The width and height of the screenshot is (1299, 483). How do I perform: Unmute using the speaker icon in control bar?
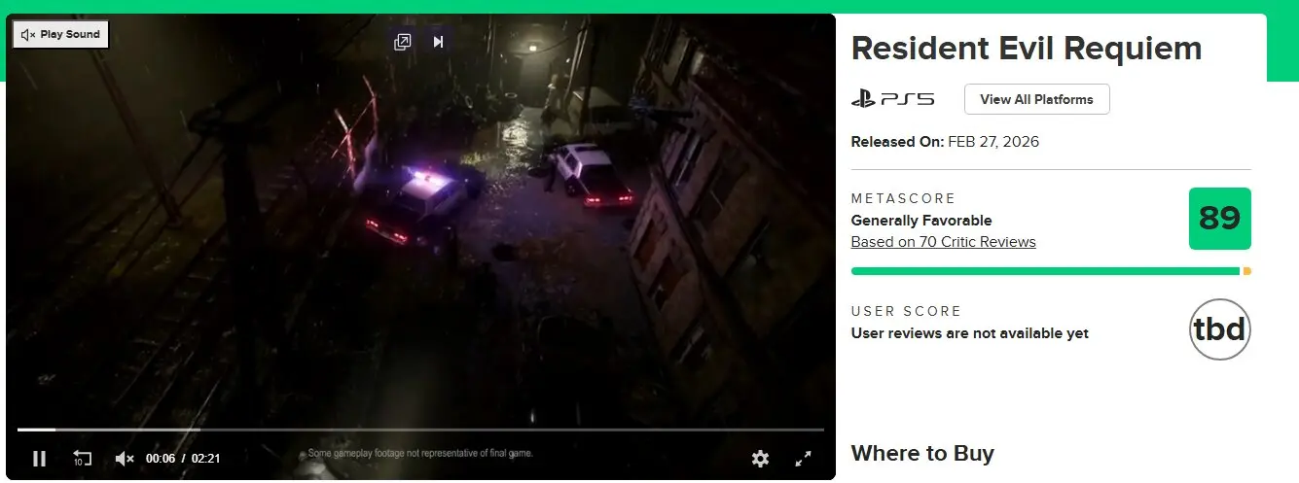coord(125,459)
